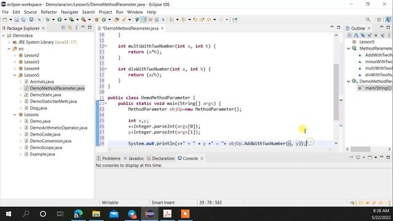Expand the JRE System Library node
393x221 pixels.
(x=9, y=42)
